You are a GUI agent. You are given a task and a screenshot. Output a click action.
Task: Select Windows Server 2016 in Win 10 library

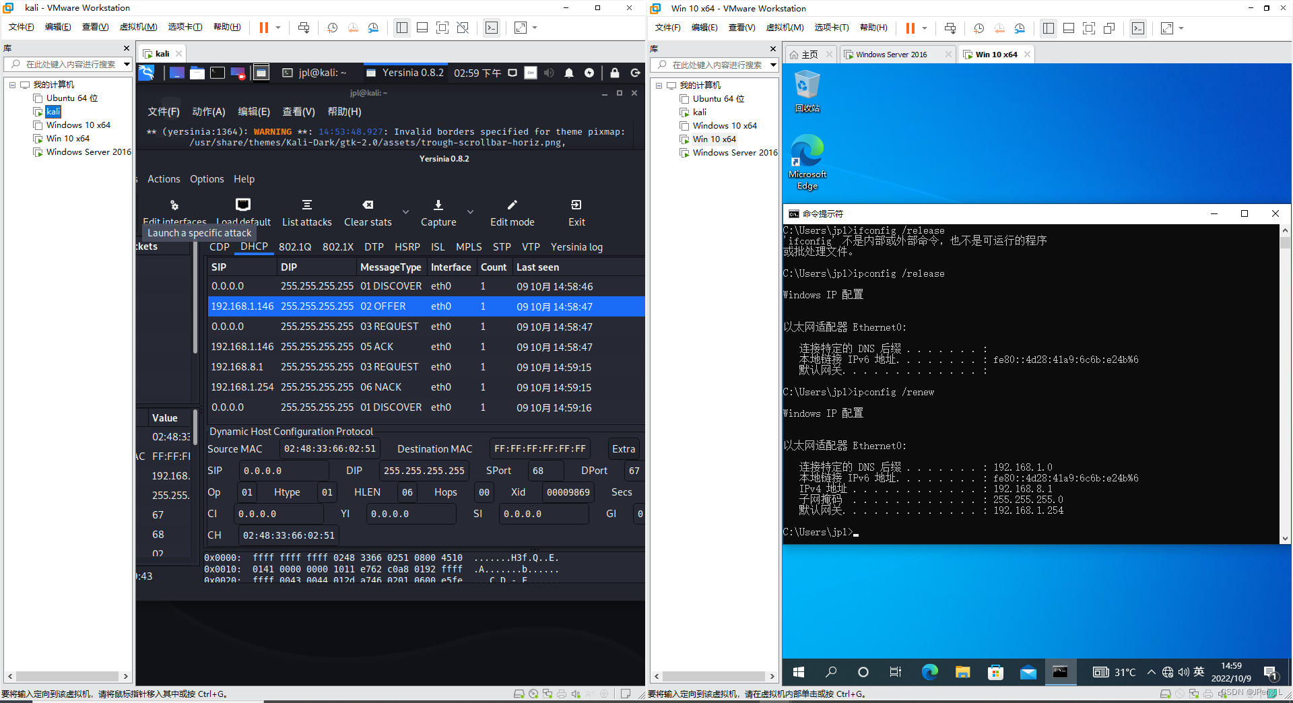[735, 153]
